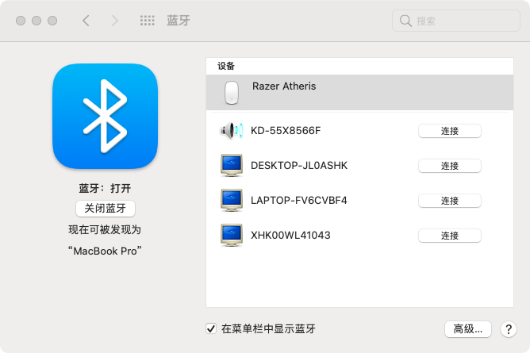Select the KD-55X8566F device name
The image size is (530, 353).
click(x=286, y=130)
